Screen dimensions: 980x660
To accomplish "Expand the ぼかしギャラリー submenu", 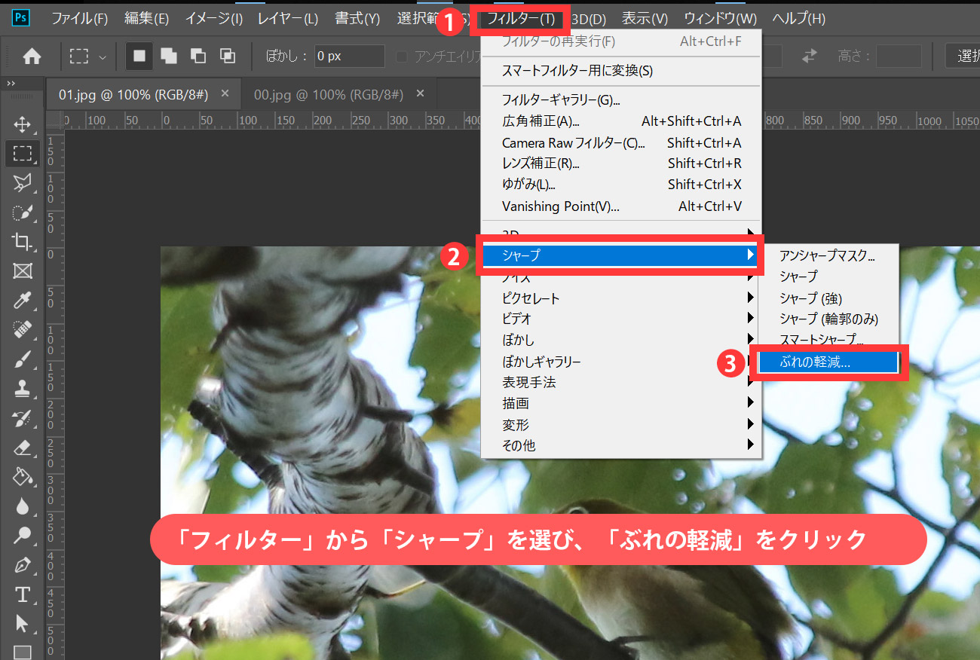I will click(x=622, y=362).
